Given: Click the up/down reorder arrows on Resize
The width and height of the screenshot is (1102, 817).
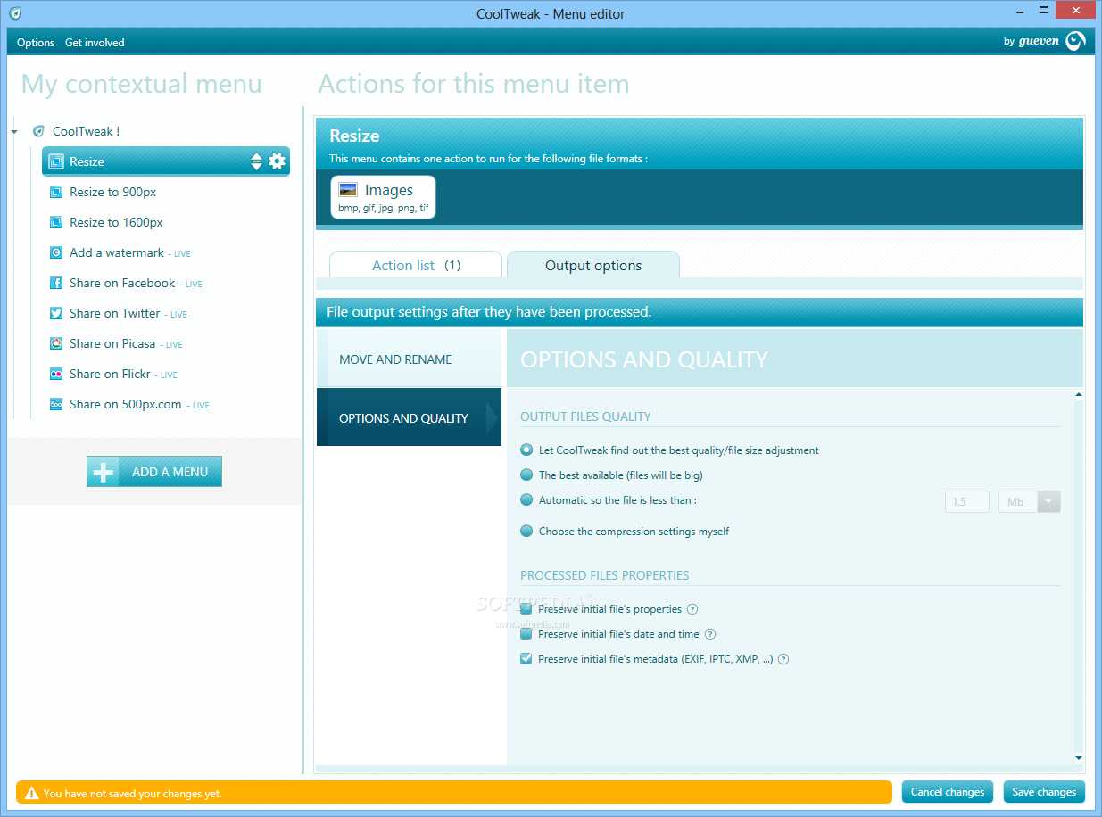Looking at the screenshot, I should pos(257,161).
